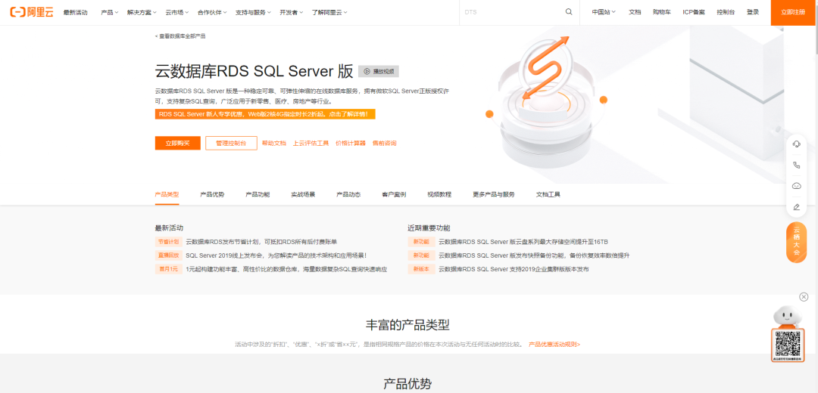818x393 pixels.
Task: Click the 节省计划 tag label
Action: 168,242
